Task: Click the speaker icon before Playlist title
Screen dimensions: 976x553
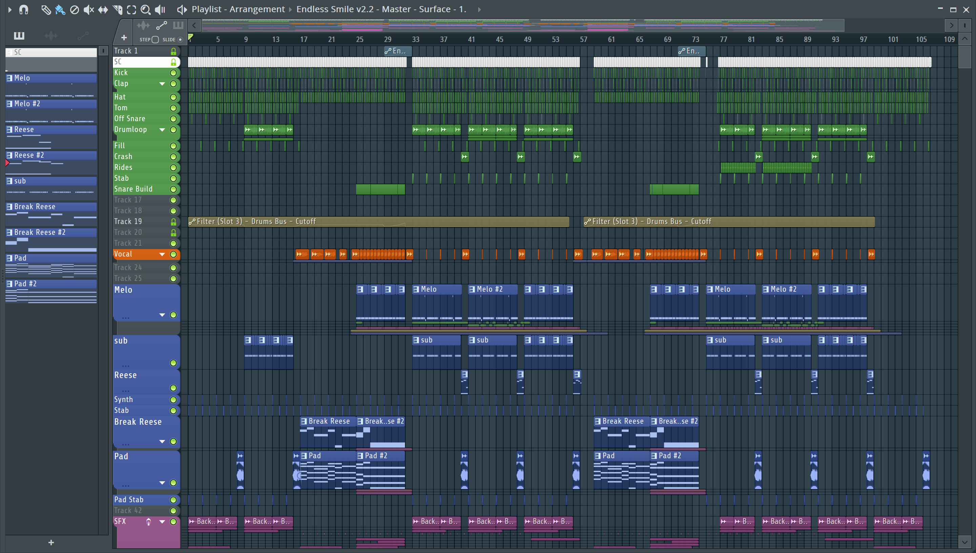Action: (x=182, y=9)
